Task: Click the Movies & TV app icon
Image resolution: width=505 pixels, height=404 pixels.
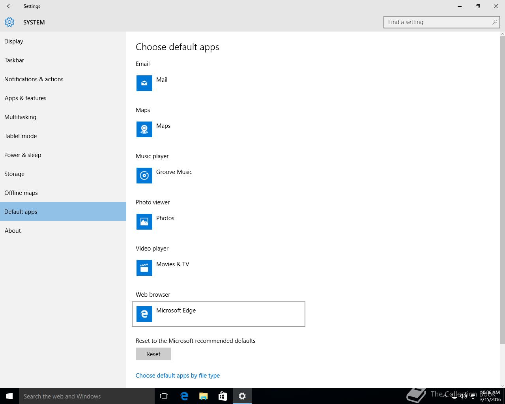Action: click(144, 268)
